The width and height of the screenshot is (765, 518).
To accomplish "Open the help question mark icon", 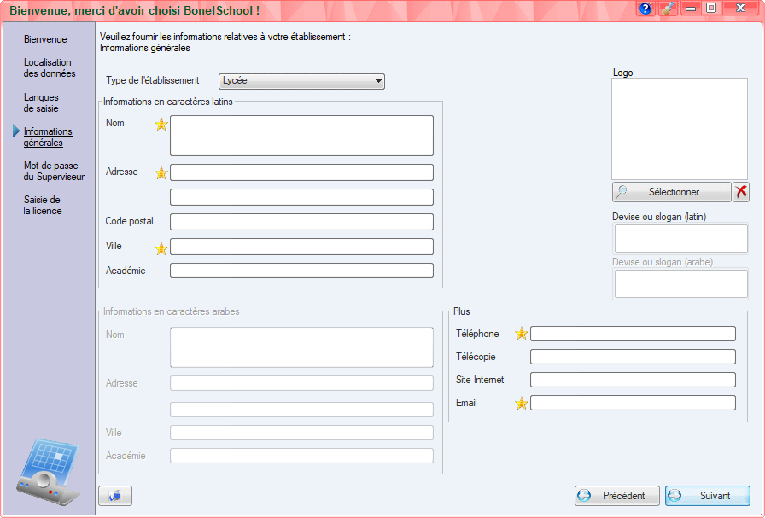I will (x=645, y=9).
